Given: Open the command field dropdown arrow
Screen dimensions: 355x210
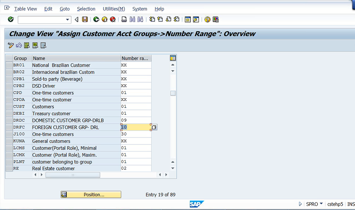Looking at the screenshot, I should click(67, 20).
